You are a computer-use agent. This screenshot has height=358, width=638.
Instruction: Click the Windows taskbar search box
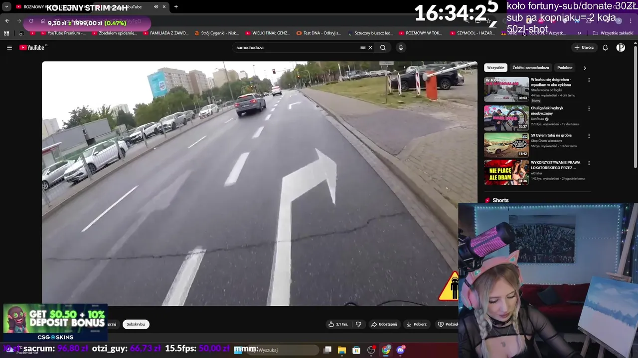[x=284, y=350]
